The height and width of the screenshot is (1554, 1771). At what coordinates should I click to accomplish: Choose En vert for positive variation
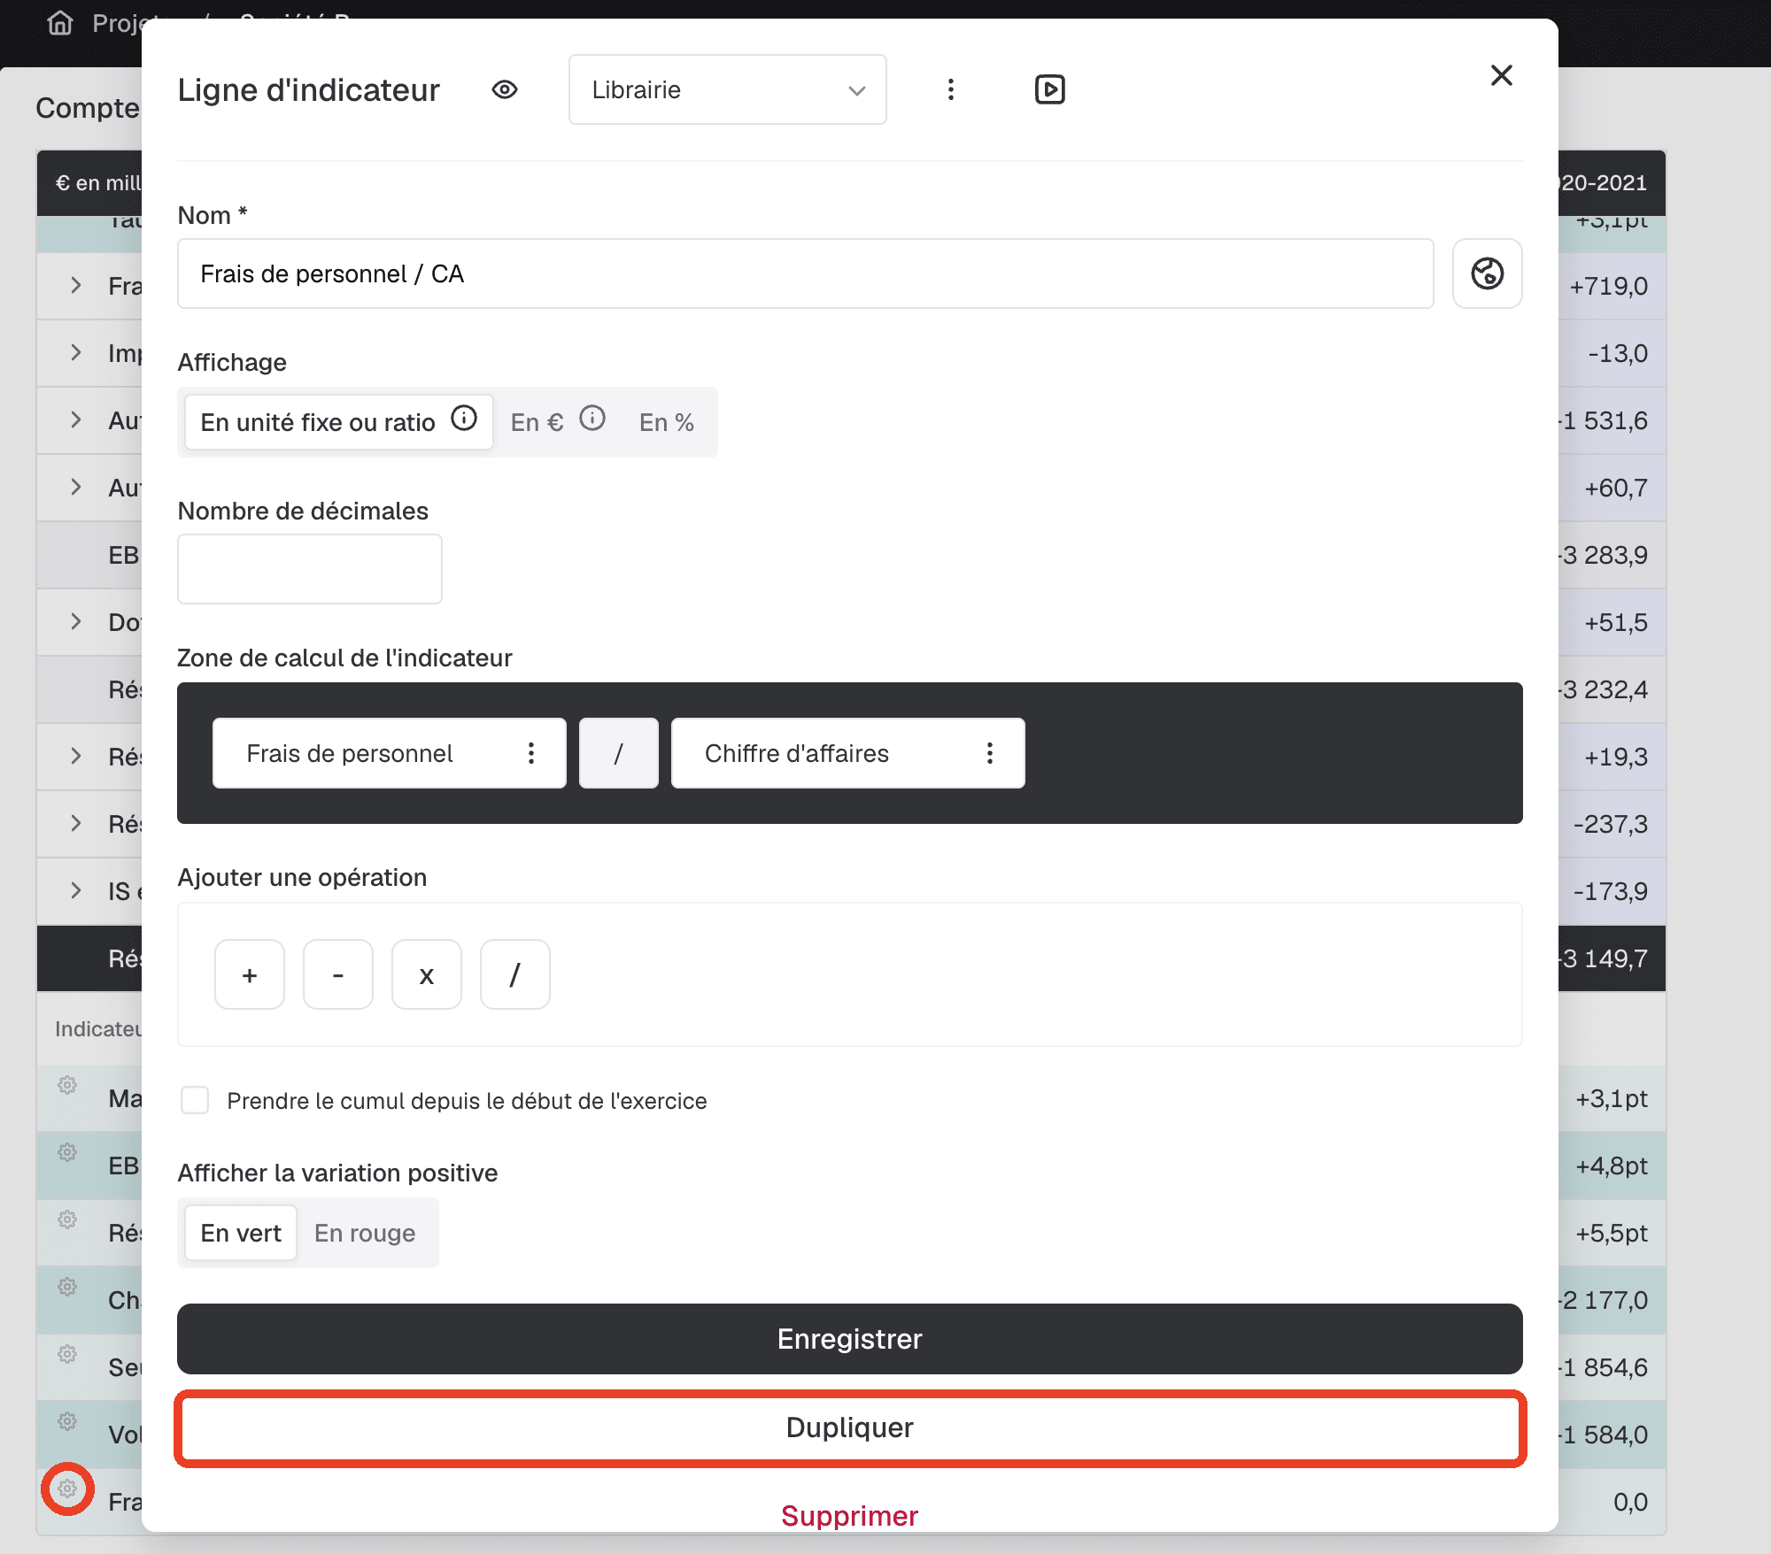[241, 1233]
